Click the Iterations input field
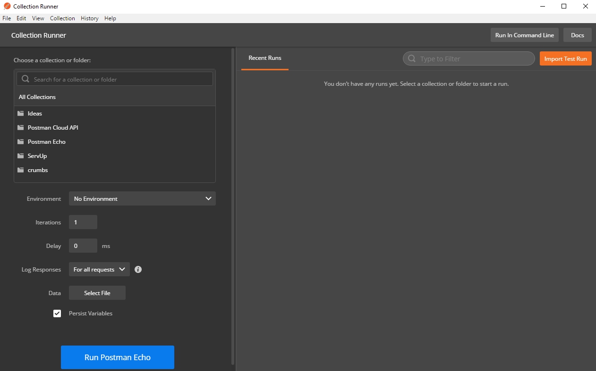 [83, 223]
